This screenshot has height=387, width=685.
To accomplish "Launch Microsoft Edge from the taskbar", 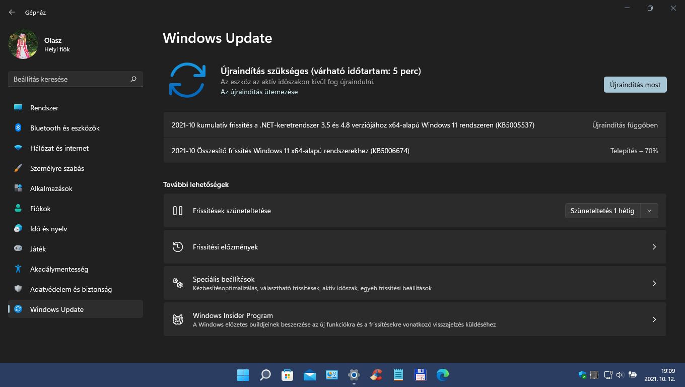I will pos(443,375).
